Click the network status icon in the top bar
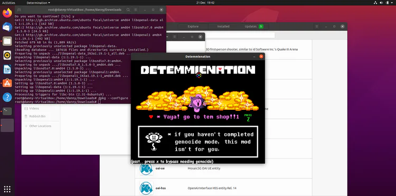Screen dimensions: 396x196 click(375, 3)
